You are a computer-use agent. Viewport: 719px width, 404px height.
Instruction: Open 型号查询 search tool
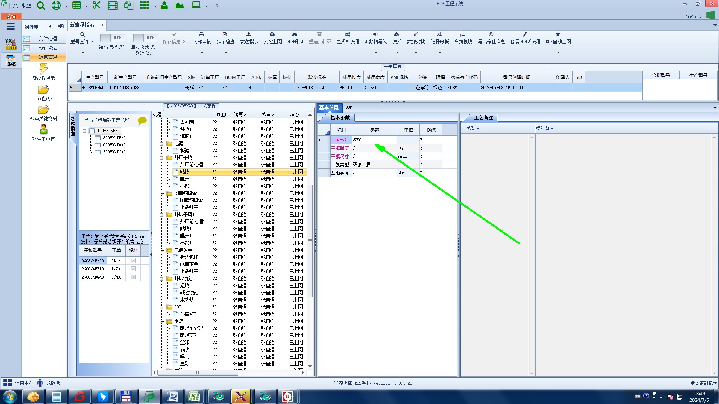82,35
